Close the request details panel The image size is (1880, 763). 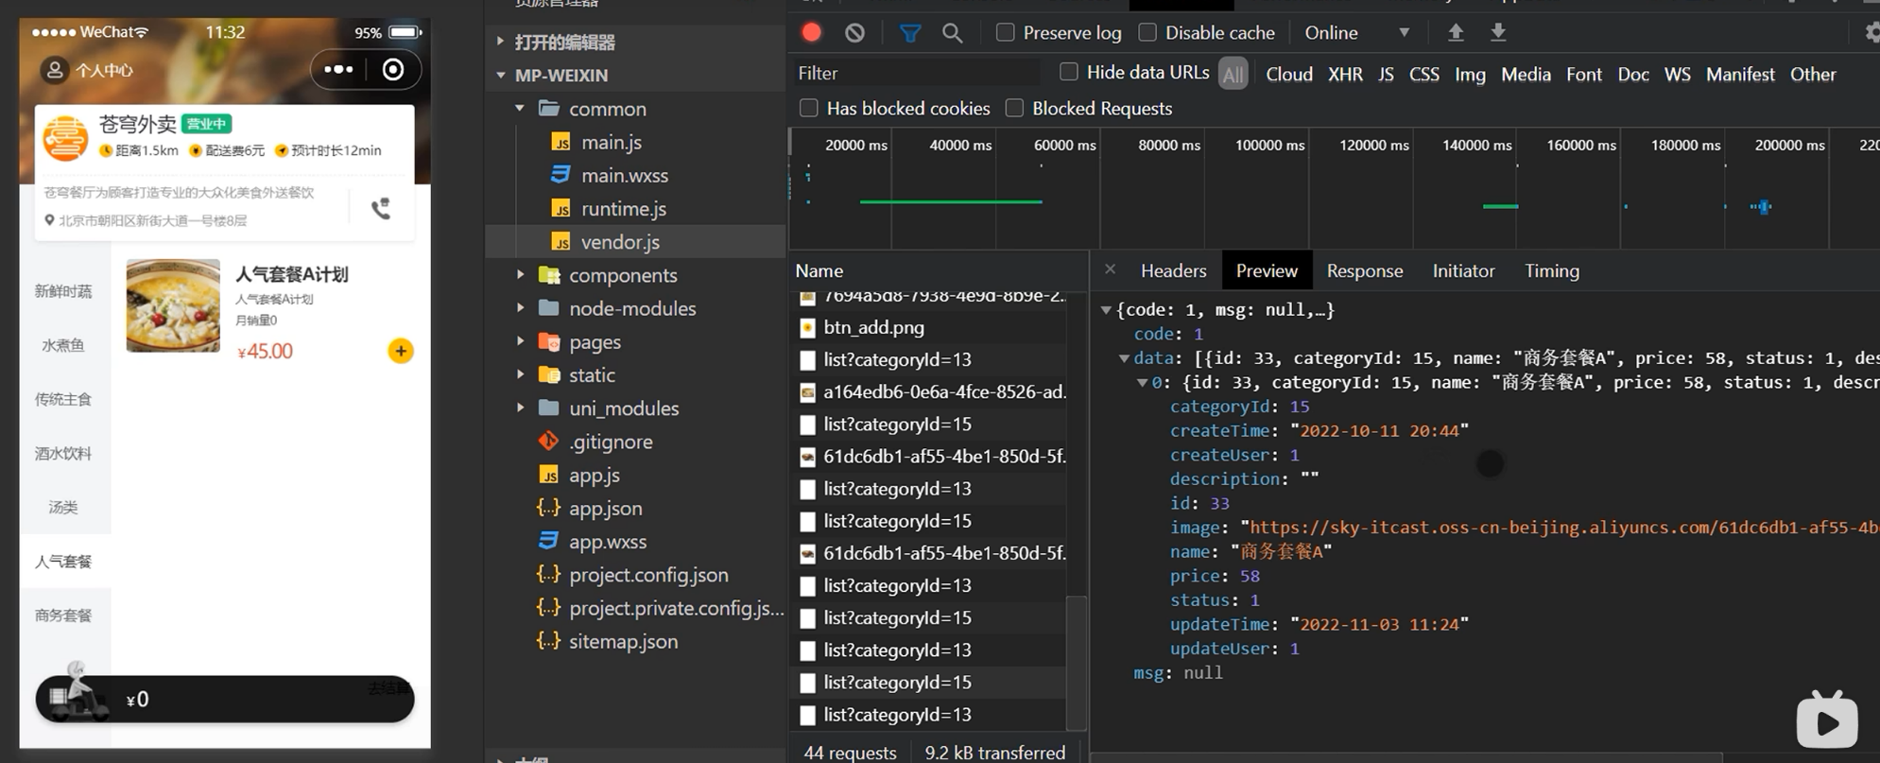1110,269
